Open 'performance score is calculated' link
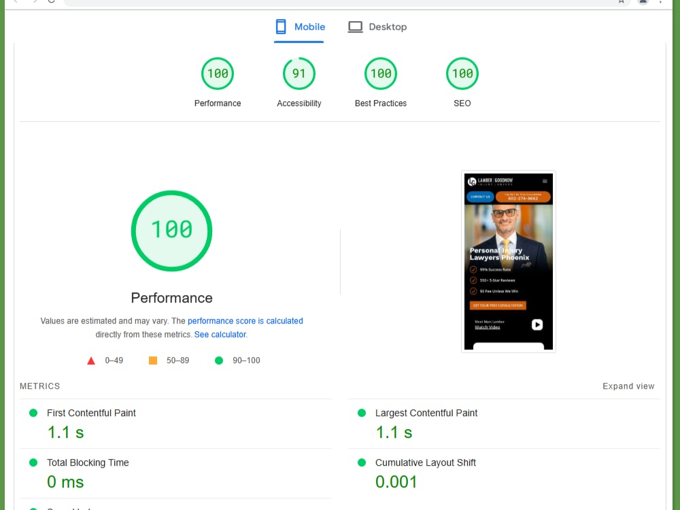This screenshot has width=680, height=510. pos(245,321)
